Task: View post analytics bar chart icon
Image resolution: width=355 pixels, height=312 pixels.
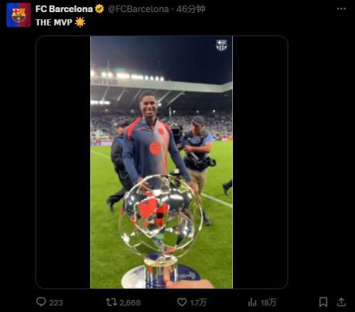Action: pos(252,302)
